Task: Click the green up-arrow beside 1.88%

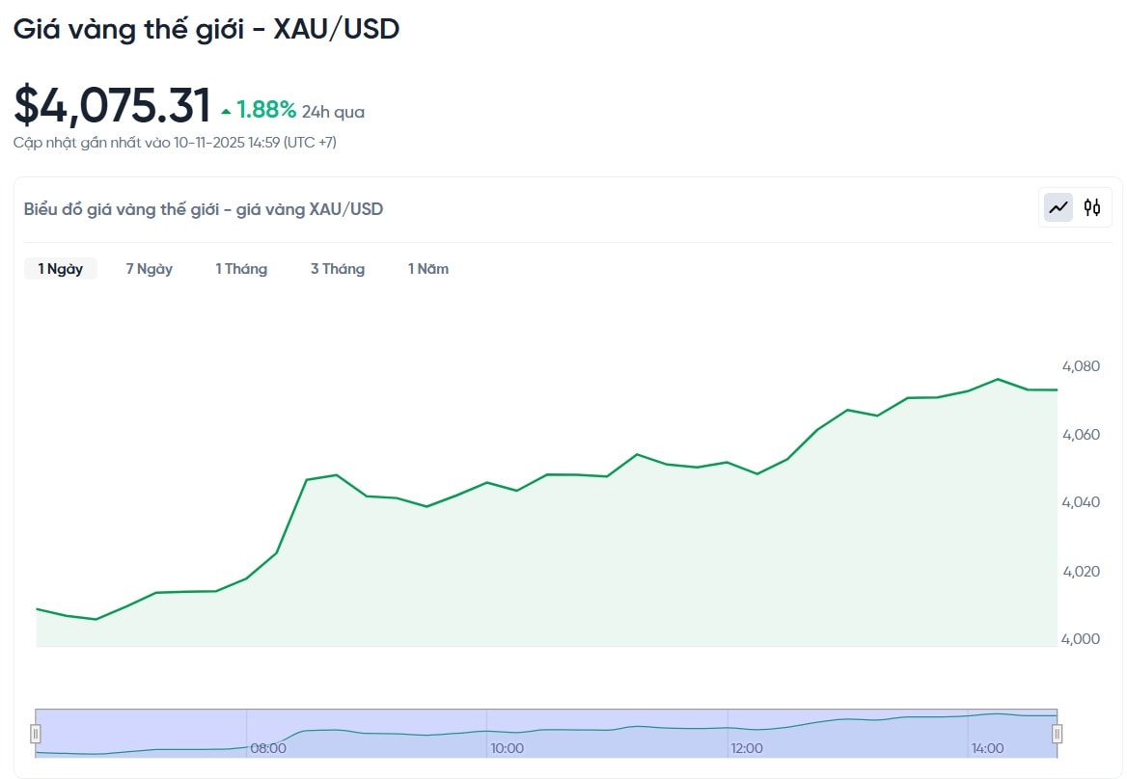Action: [x=226, y=112]
